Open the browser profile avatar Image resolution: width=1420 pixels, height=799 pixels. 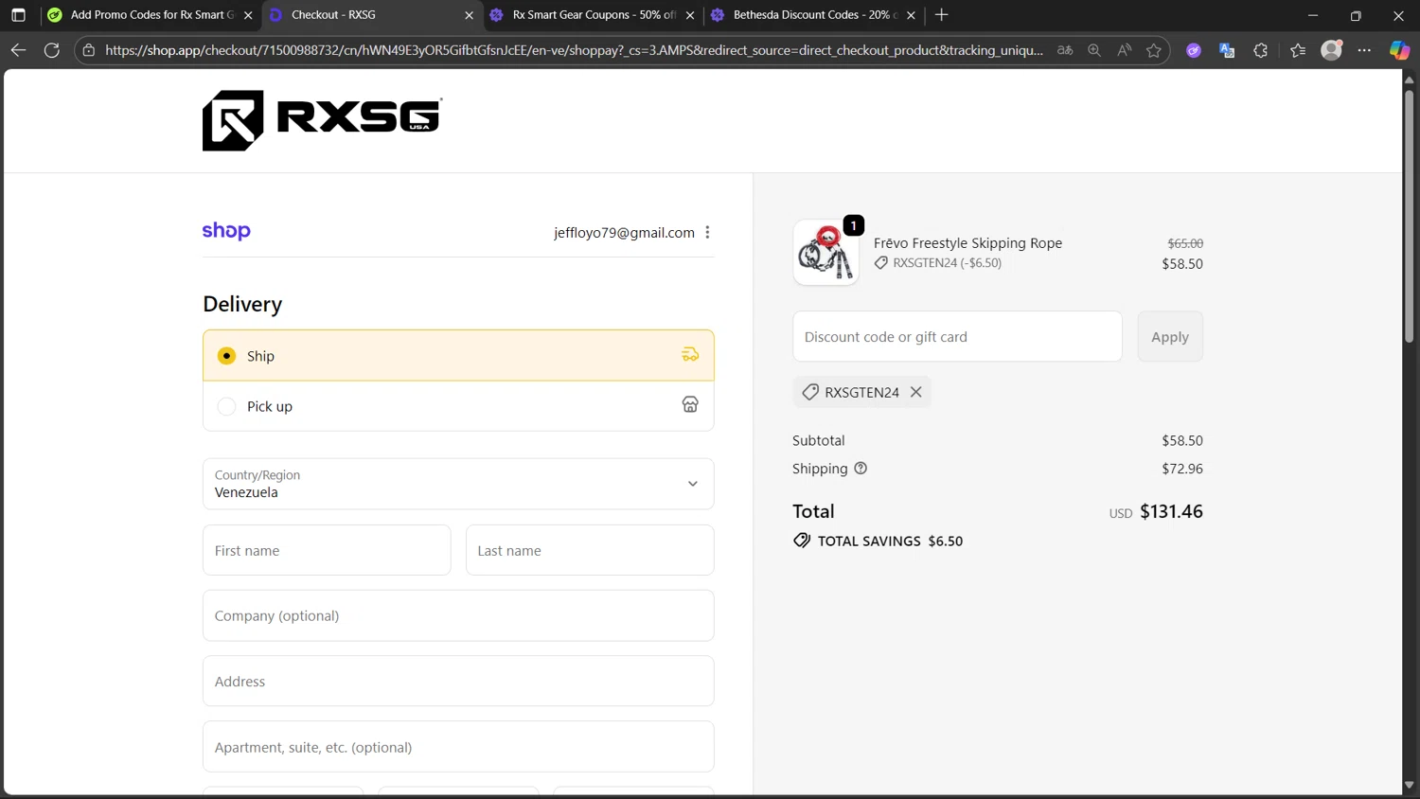coord(1332,50)
